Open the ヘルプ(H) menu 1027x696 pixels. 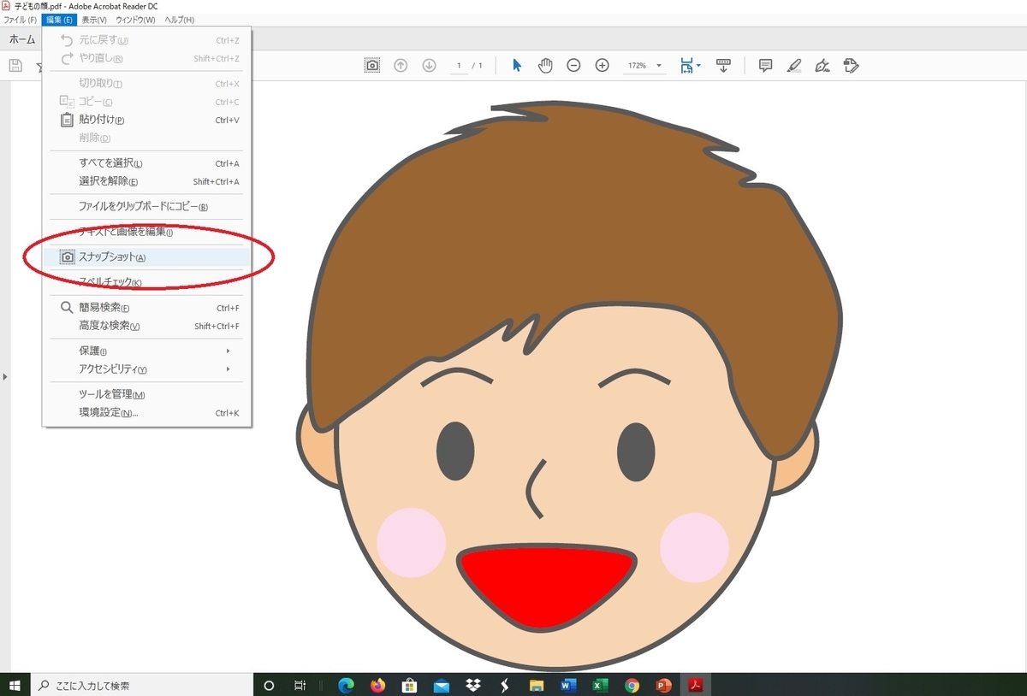click(179, 20)
